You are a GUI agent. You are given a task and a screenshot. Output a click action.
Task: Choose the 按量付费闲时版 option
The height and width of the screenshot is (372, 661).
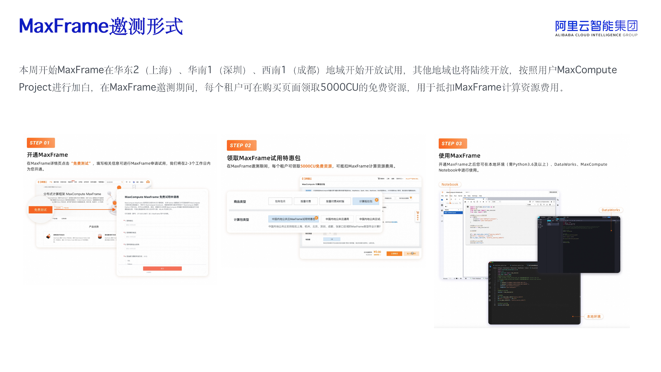(x=335, y=201)
